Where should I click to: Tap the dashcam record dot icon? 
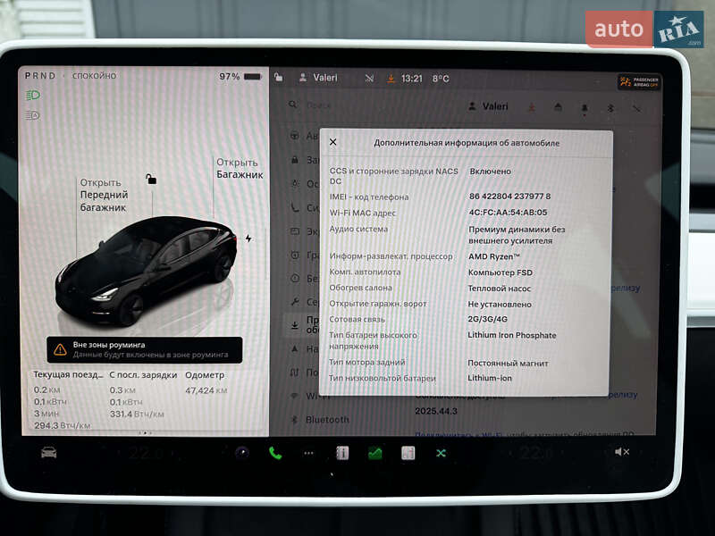241,452
